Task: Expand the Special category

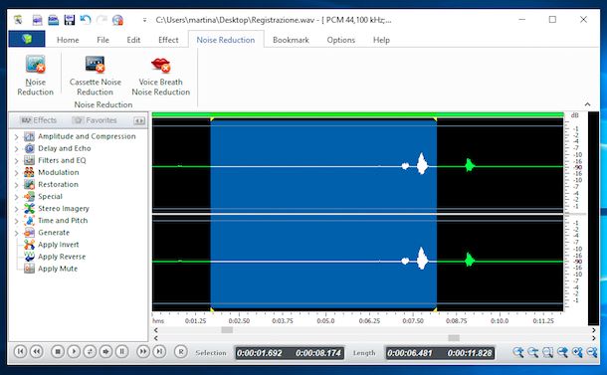Action: point(16,197)
